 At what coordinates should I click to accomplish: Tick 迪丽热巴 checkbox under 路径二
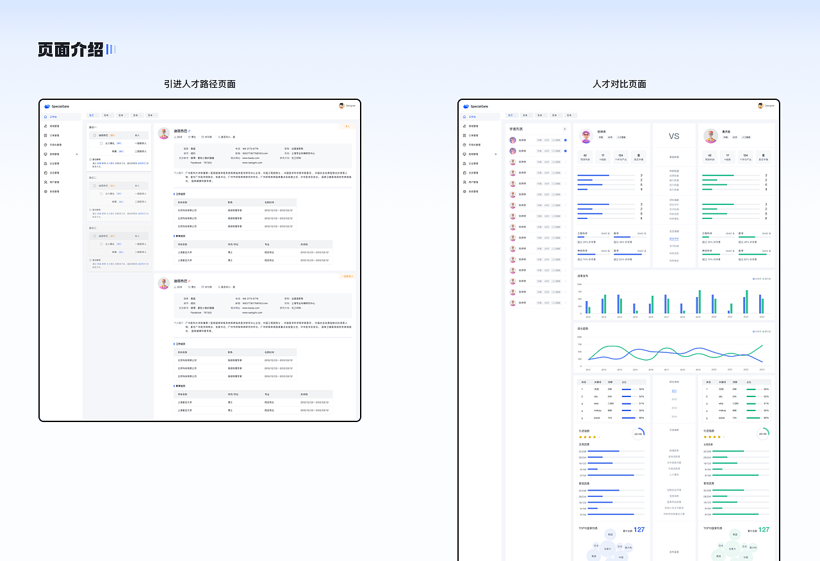click(95, 186)
